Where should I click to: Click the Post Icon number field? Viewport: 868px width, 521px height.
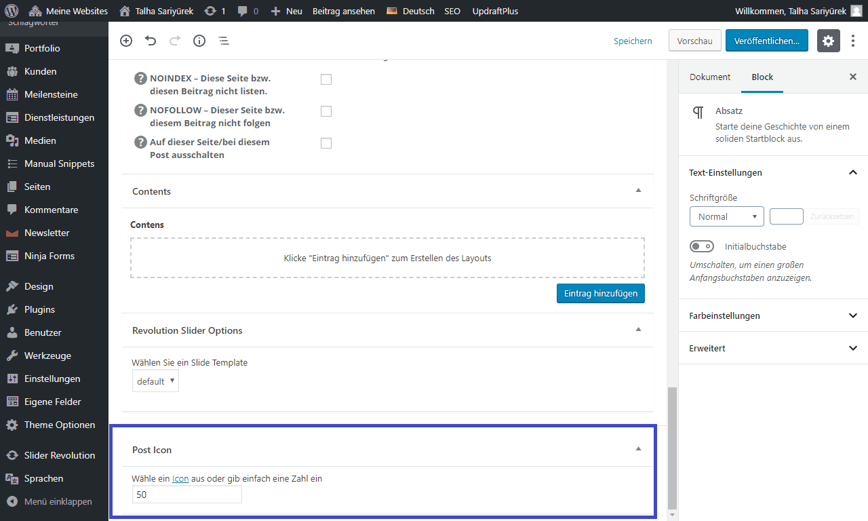pyautogui.click(x=186, y=495)
